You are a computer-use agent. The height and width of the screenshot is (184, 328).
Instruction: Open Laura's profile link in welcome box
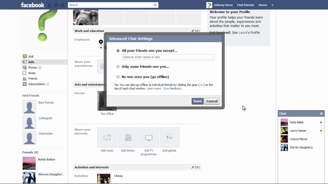pyautogui.click(x=243, y=32)
